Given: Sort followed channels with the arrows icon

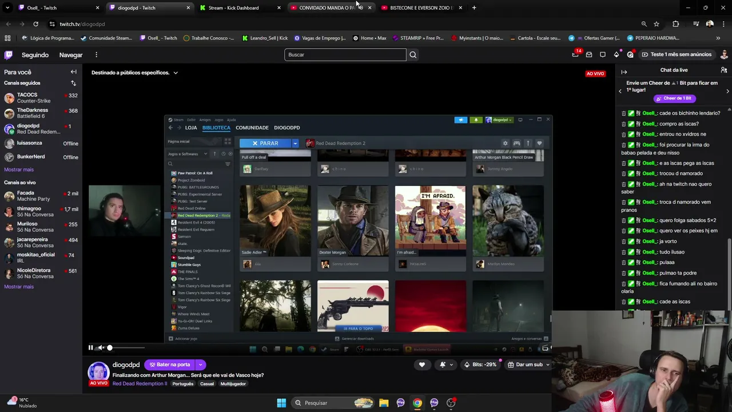Looking at the screenshot, I should [73, 83].
